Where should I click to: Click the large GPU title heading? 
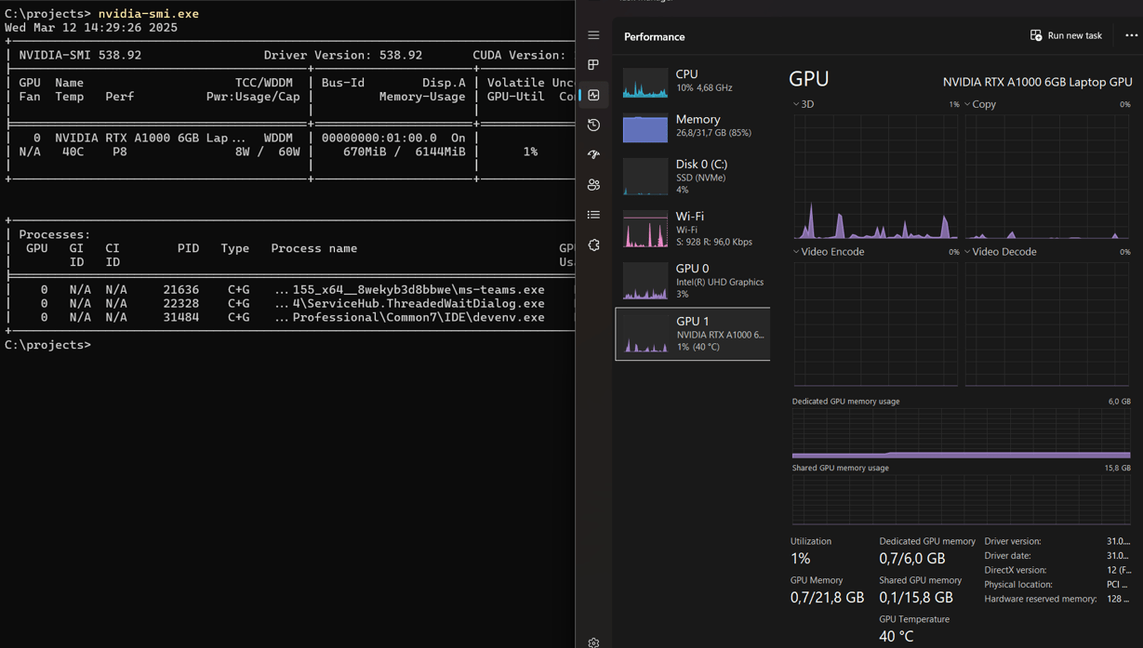808,80
